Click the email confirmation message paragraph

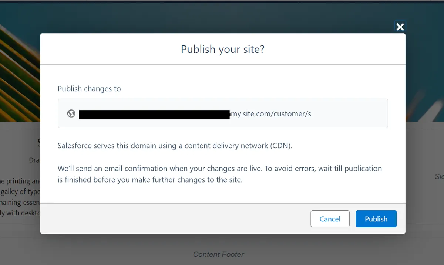click(219, 175)
